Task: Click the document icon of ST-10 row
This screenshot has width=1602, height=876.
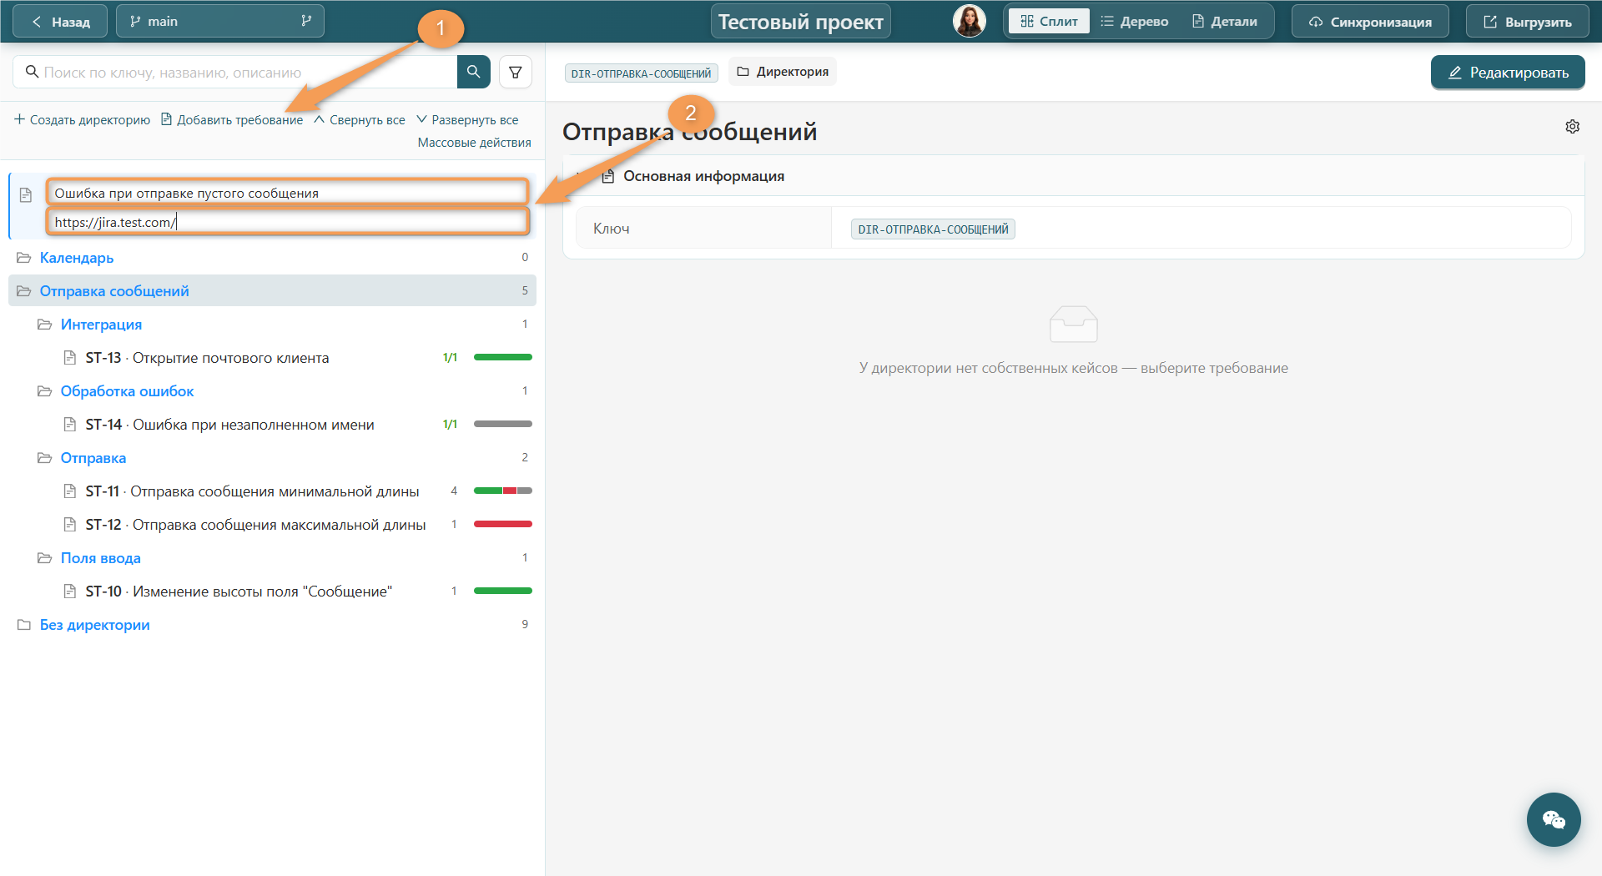Action: [x=70, y=592]
